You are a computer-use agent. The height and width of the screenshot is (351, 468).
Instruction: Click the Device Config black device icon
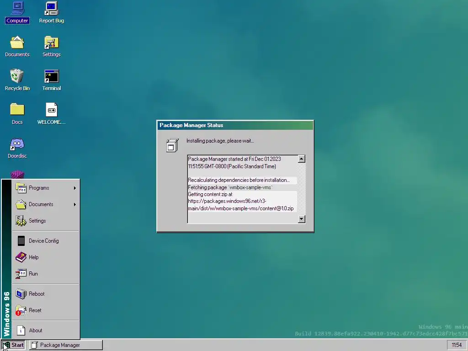pos(21,240)
